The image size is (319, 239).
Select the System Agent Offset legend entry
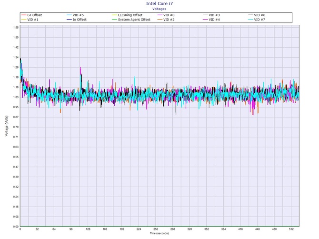tap(131, 20)
